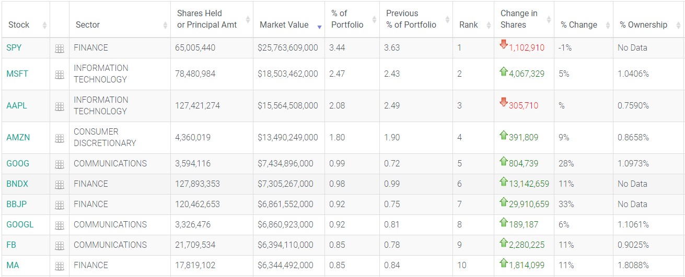The width and height of the screenshot is (685, 277).
Task: Open the GOOGL stock link
Action: [x=20, y=224]
